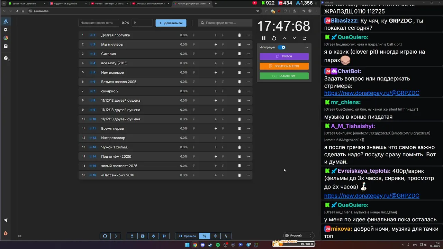Open Spotify from the taskbar
443x249 pixels.
tap(218, 245)
